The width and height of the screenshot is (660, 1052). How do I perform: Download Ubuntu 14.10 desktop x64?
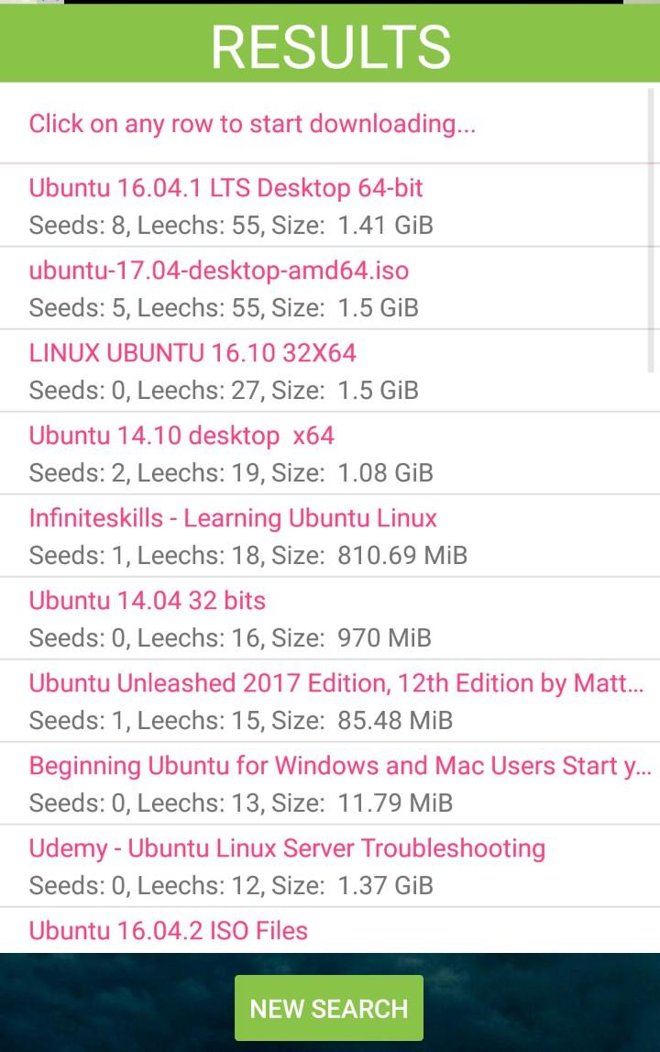point(181,436)
